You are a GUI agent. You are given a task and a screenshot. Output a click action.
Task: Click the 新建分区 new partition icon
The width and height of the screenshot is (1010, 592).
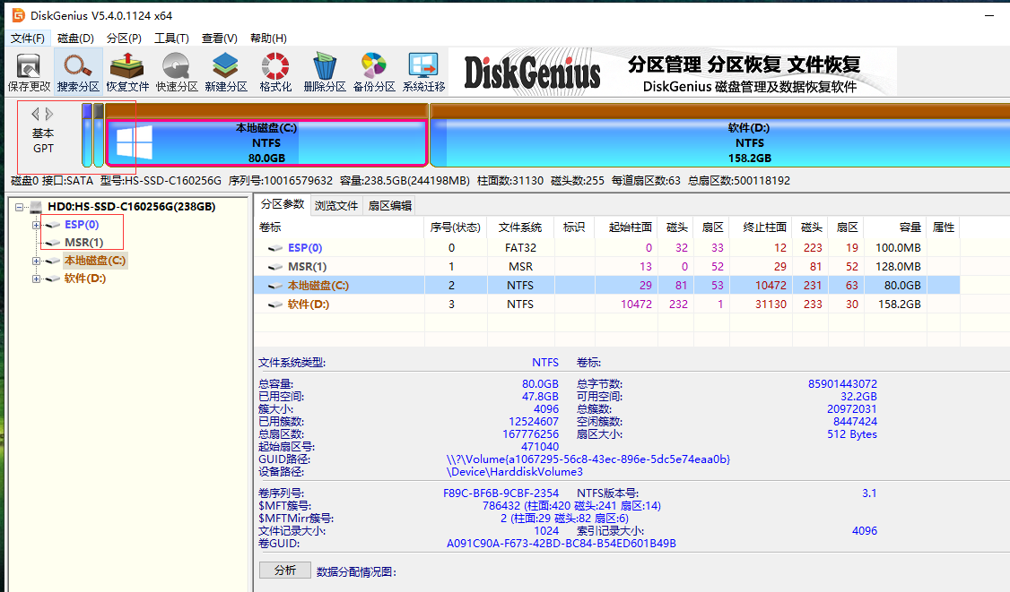(225, 73)
